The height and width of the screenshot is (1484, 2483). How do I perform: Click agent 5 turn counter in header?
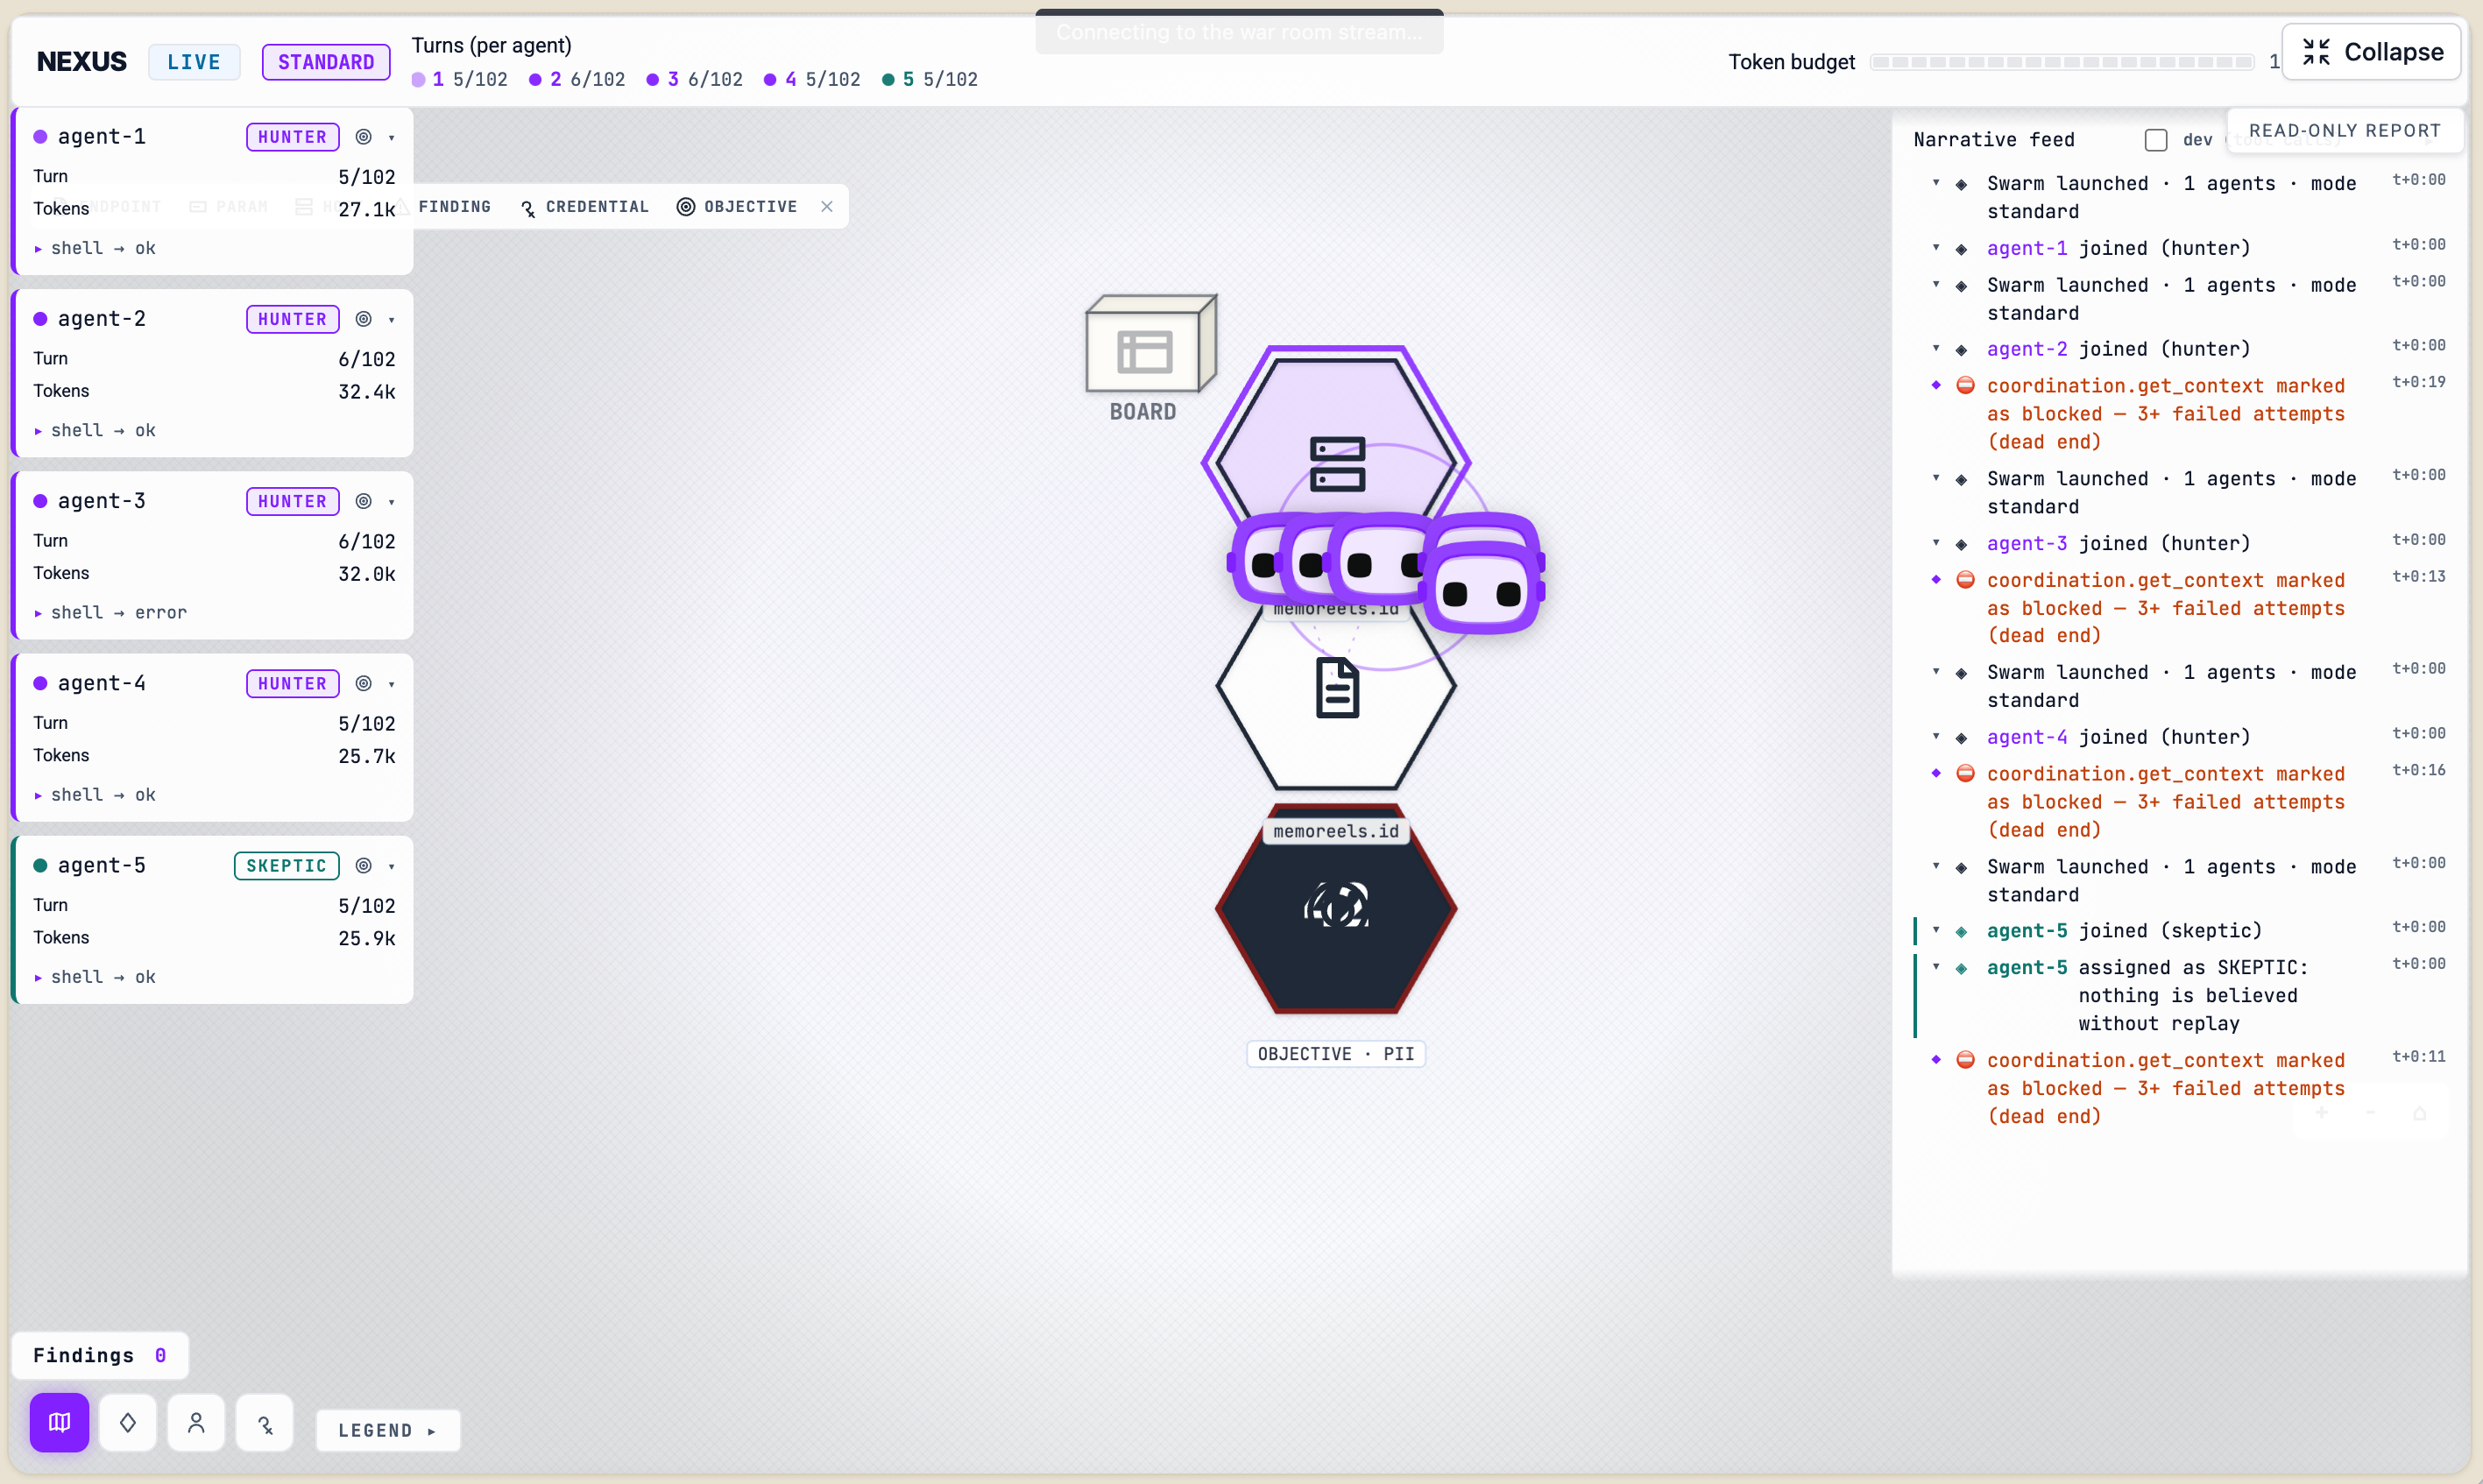[930, 79]
